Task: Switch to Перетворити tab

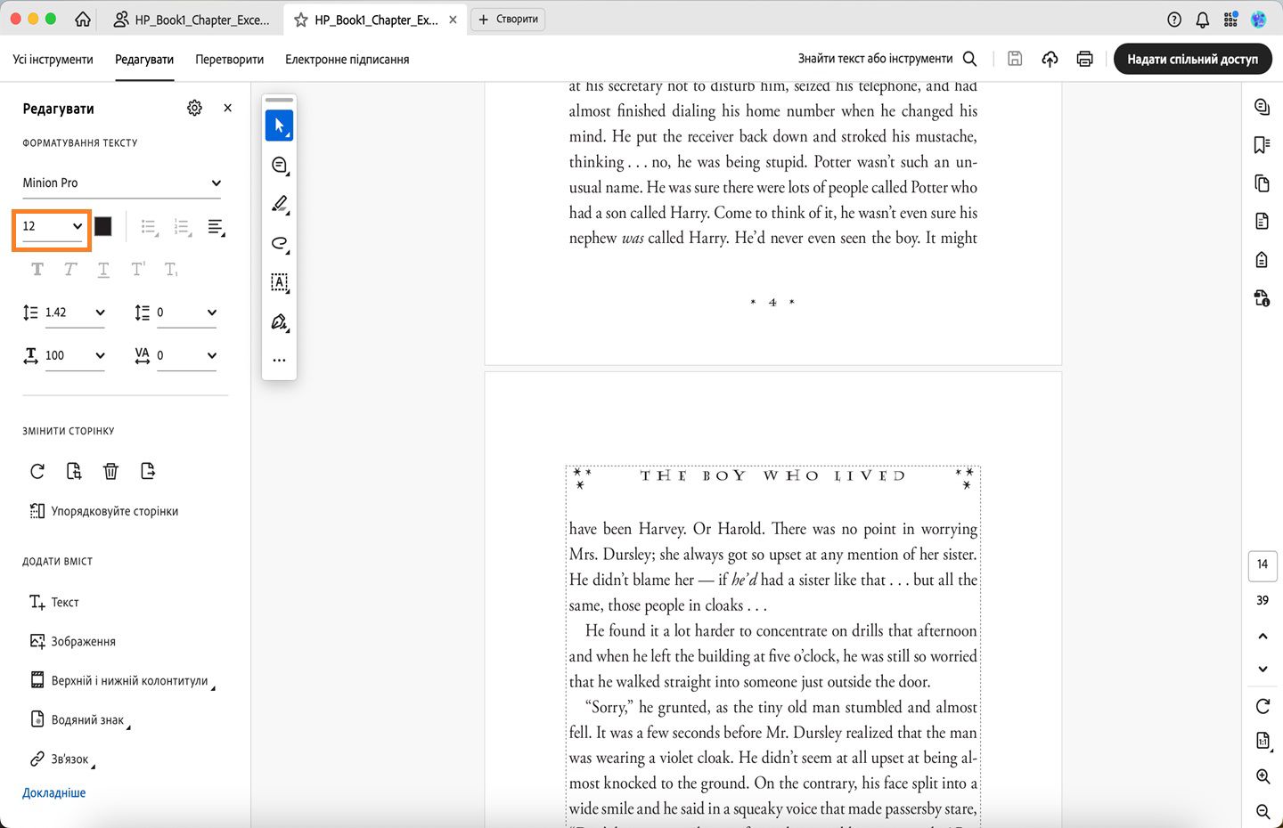Action: point(230,60)
